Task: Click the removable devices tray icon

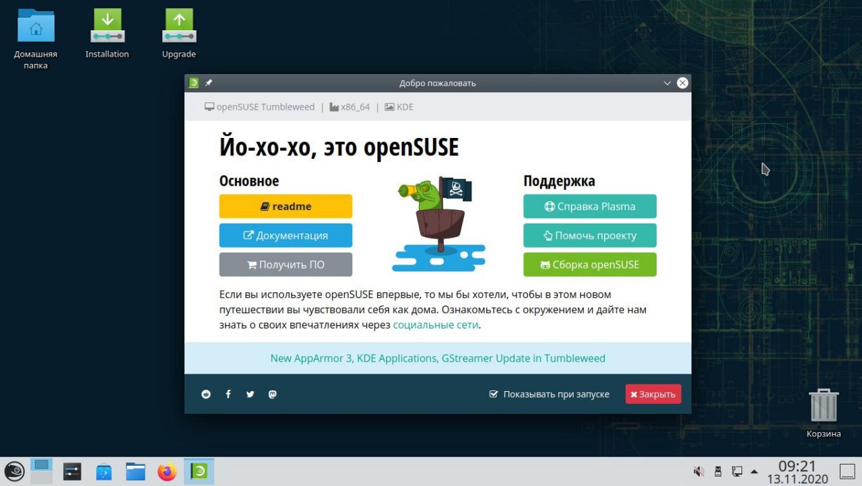Action: 718,471
